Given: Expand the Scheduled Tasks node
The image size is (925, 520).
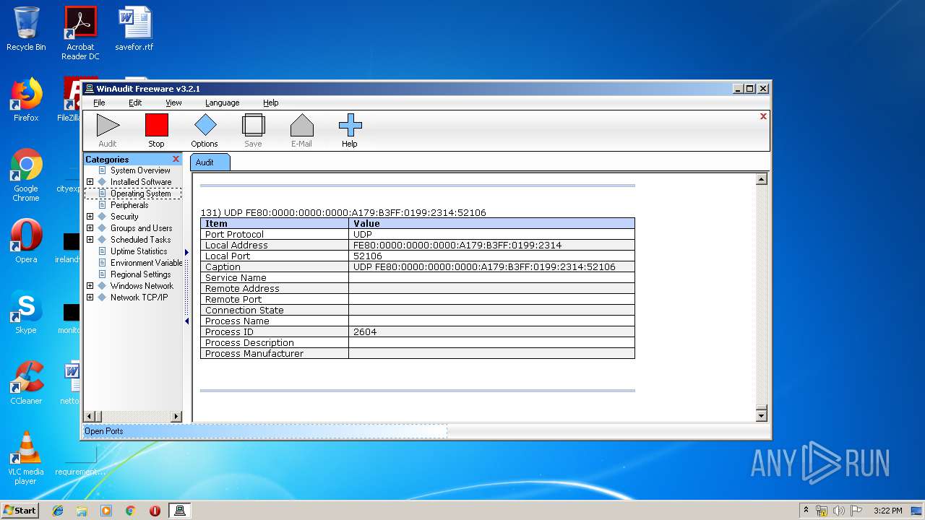Looking at the screenshot, I should (x=90, y=240).
